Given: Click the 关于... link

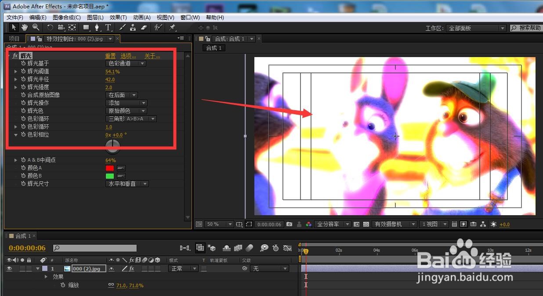Looking at the screenshot, I should point(152,56).
